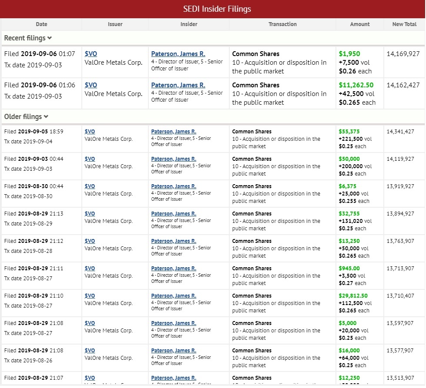
Task: Click the new total 13,710,407
Action: 400,296
